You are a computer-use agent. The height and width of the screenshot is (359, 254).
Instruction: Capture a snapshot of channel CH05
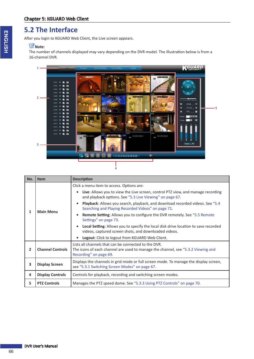(x=68, y=96)
